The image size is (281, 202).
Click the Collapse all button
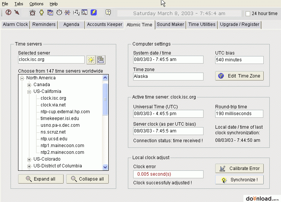click(87, 179)
